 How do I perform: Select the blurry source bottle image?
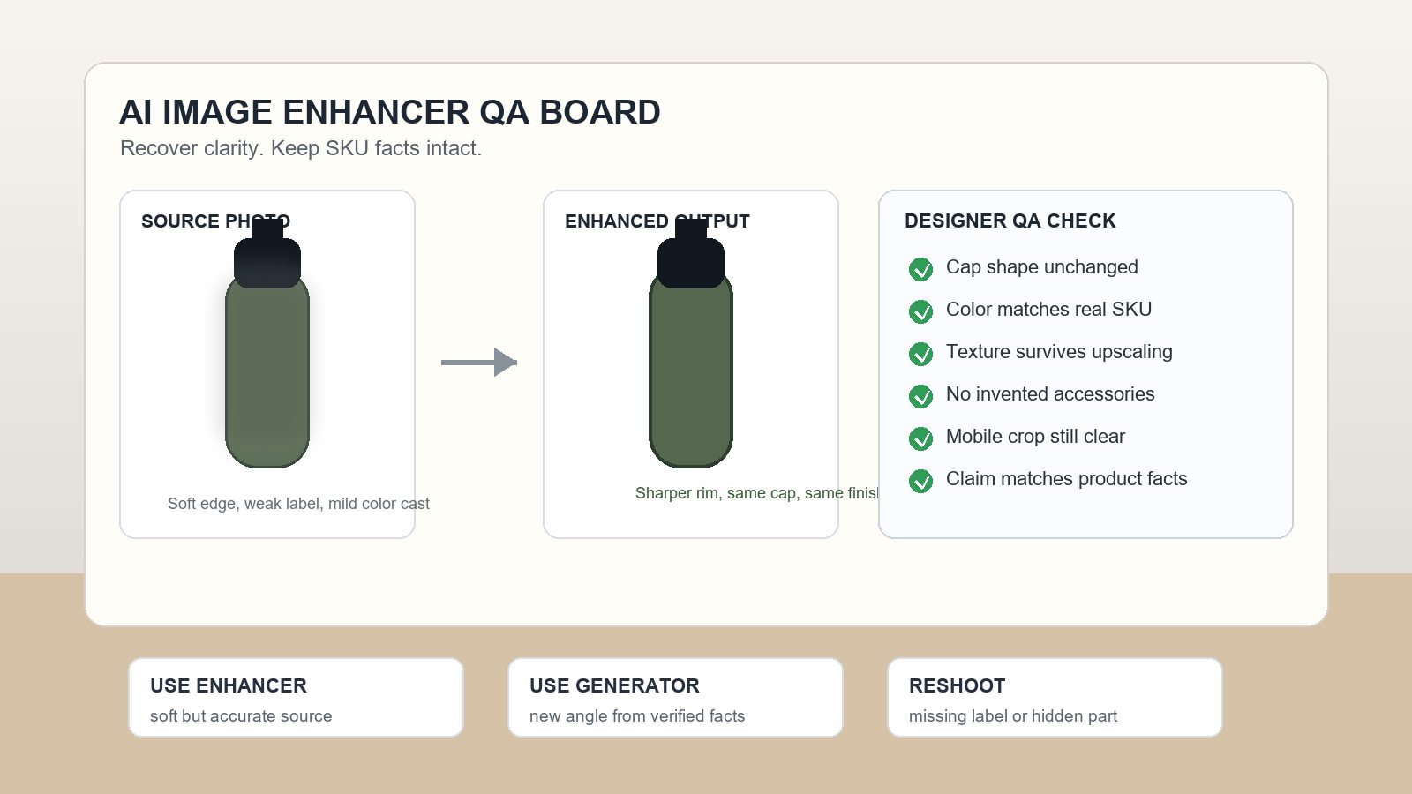point(267,343)
